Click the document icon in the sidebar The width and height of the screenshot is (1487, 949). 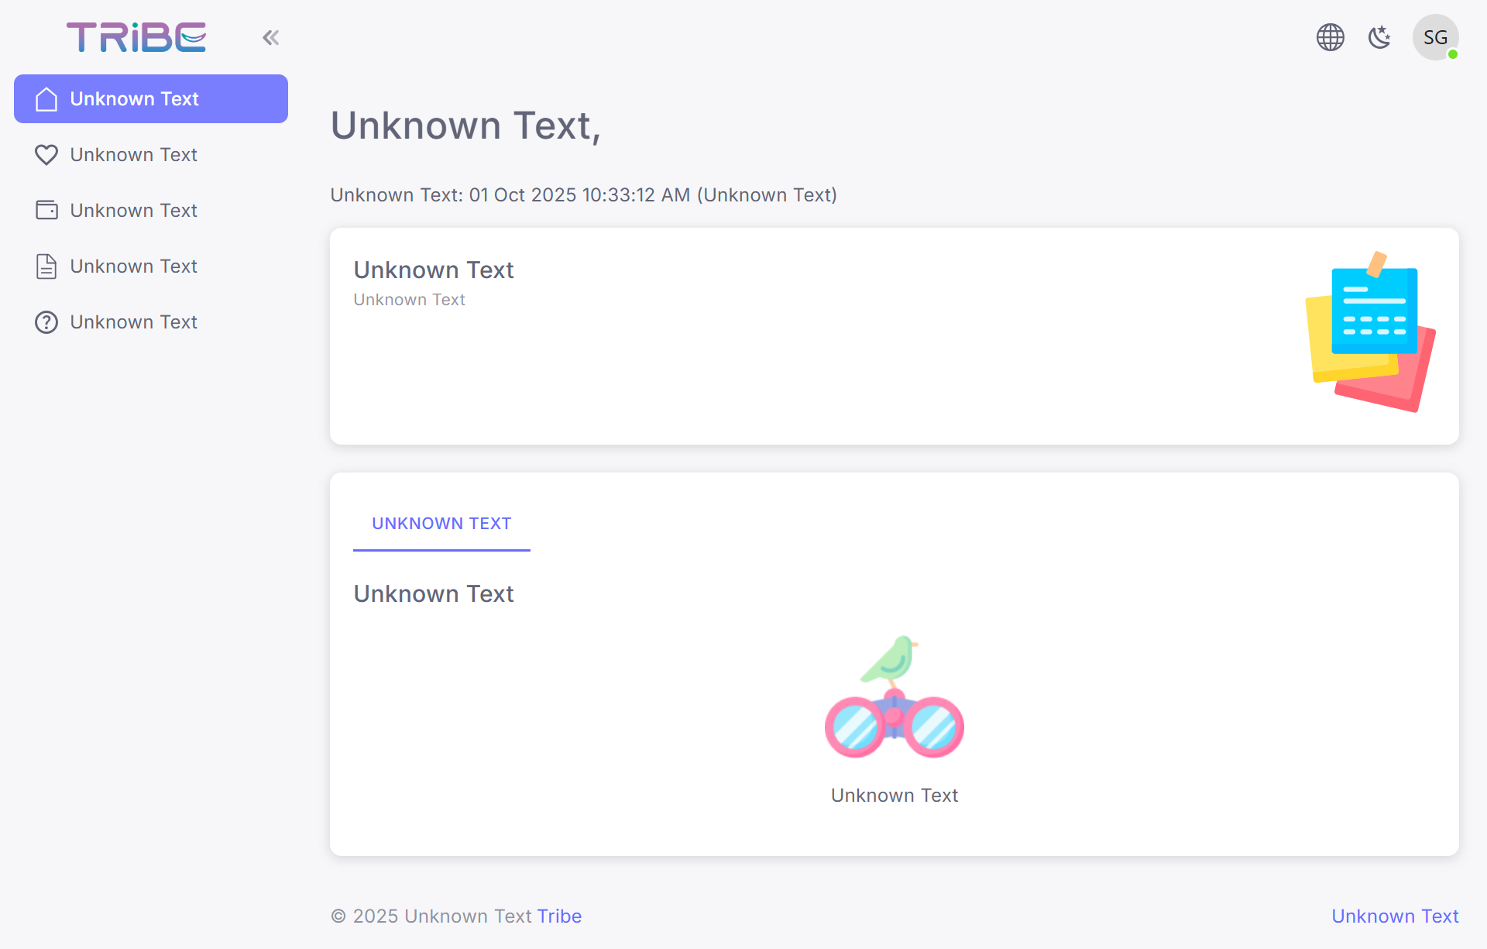pyautogui.click(x=46, y=266)
